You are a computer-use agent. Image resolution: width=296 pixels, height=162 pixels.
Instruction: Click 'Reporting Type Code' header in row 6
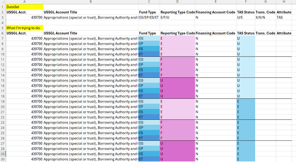177,33
